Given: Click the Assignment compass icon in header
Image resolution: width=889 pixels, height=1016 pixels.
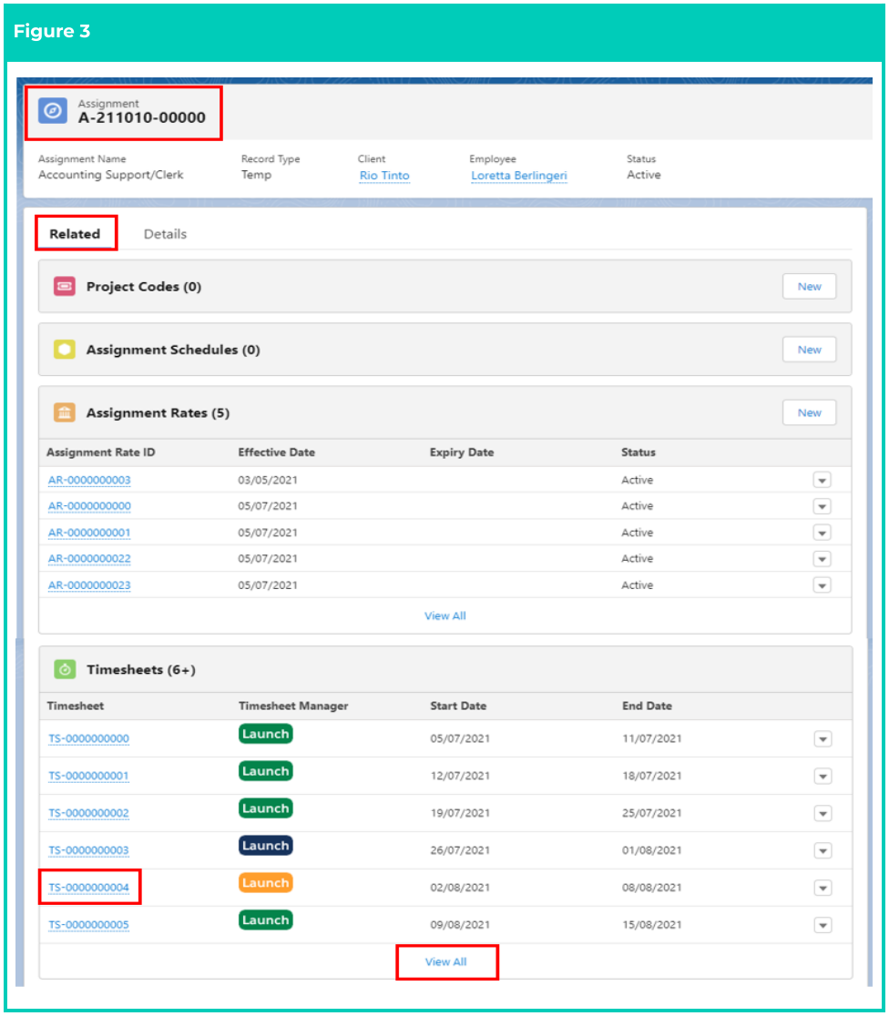Looking at the screenshot, I should click(x=53, y=111).
